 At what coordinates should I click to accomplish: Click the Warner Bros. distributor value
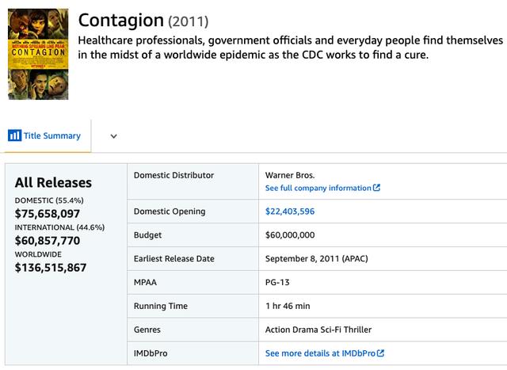(x=290, y=175)
